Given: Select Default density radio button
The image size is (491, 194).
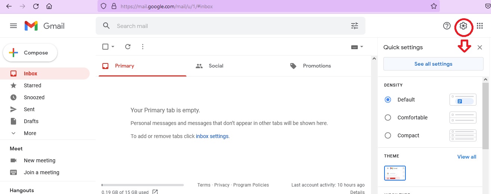Looking at the screenshot, I should coord(388,100).
